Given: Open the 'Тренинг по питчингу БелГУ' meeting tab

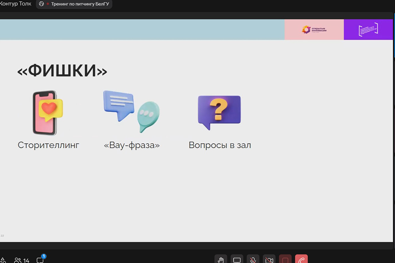Looking at the screenshot, I should [x=74, y=4].
